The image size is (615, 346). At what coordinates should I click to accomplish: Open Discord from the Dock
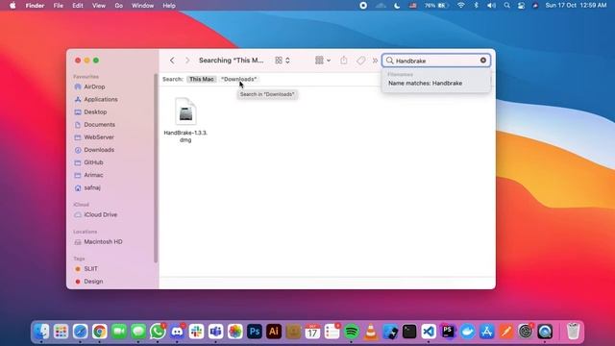177,332
